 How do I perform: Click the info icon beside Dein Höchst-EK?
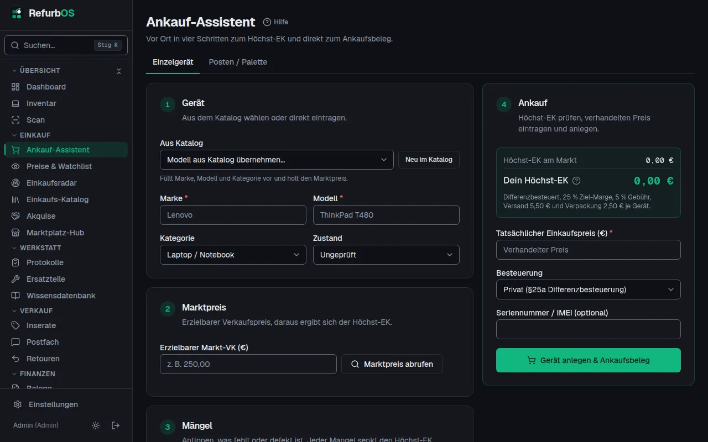point(576,181)
